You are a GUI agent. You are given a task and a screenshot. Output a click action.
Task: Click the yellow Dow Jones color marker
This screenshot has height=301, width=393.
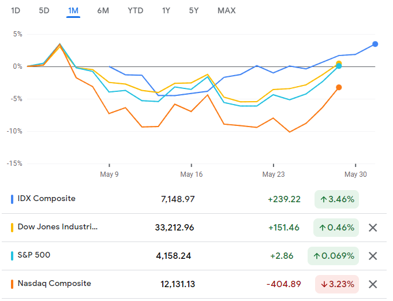click(x=13, y=228)
